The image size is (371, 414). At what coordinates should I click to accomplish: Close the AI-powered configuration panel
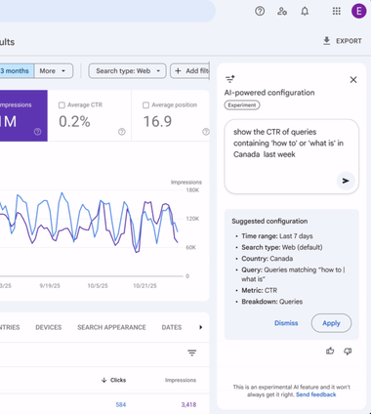pos(353,80)
